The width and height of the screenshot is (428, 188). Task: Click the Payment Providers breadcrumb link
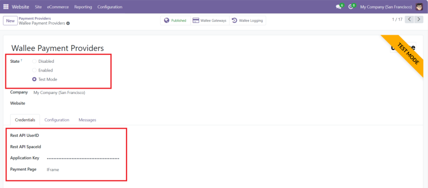pos(35,18)
